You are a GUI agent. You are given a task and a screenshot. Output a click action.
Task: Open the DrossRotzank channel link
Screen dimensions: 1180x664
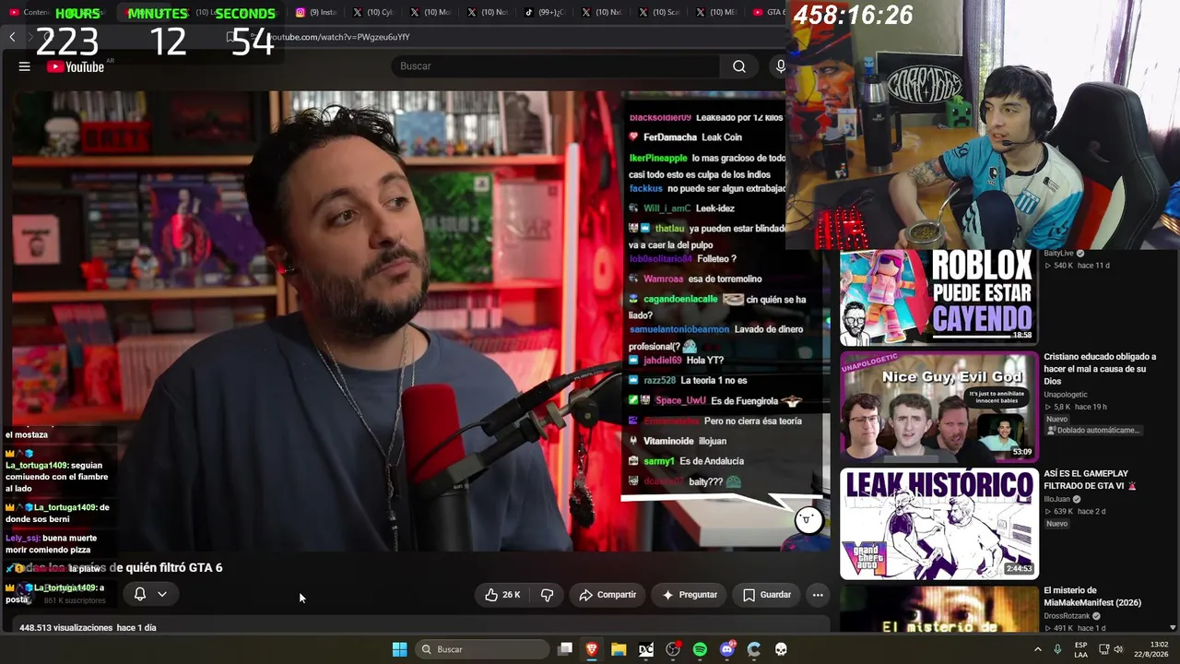[1068, 615]
